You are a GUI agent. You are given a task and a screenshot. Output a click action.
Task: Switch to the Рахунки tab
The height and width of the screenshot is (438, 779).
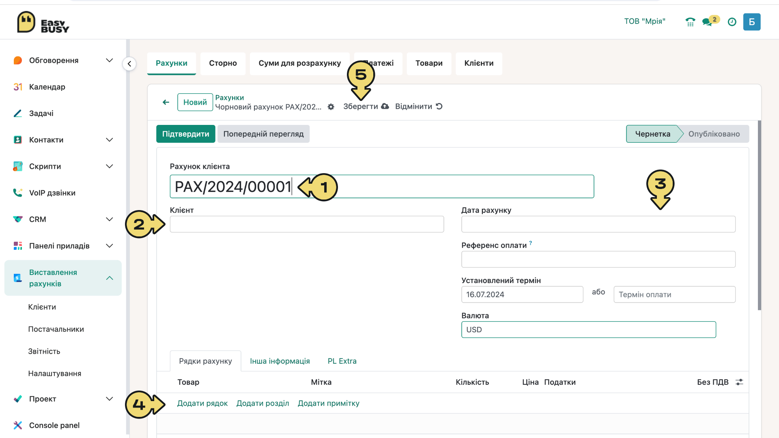(x=172, y=63)
